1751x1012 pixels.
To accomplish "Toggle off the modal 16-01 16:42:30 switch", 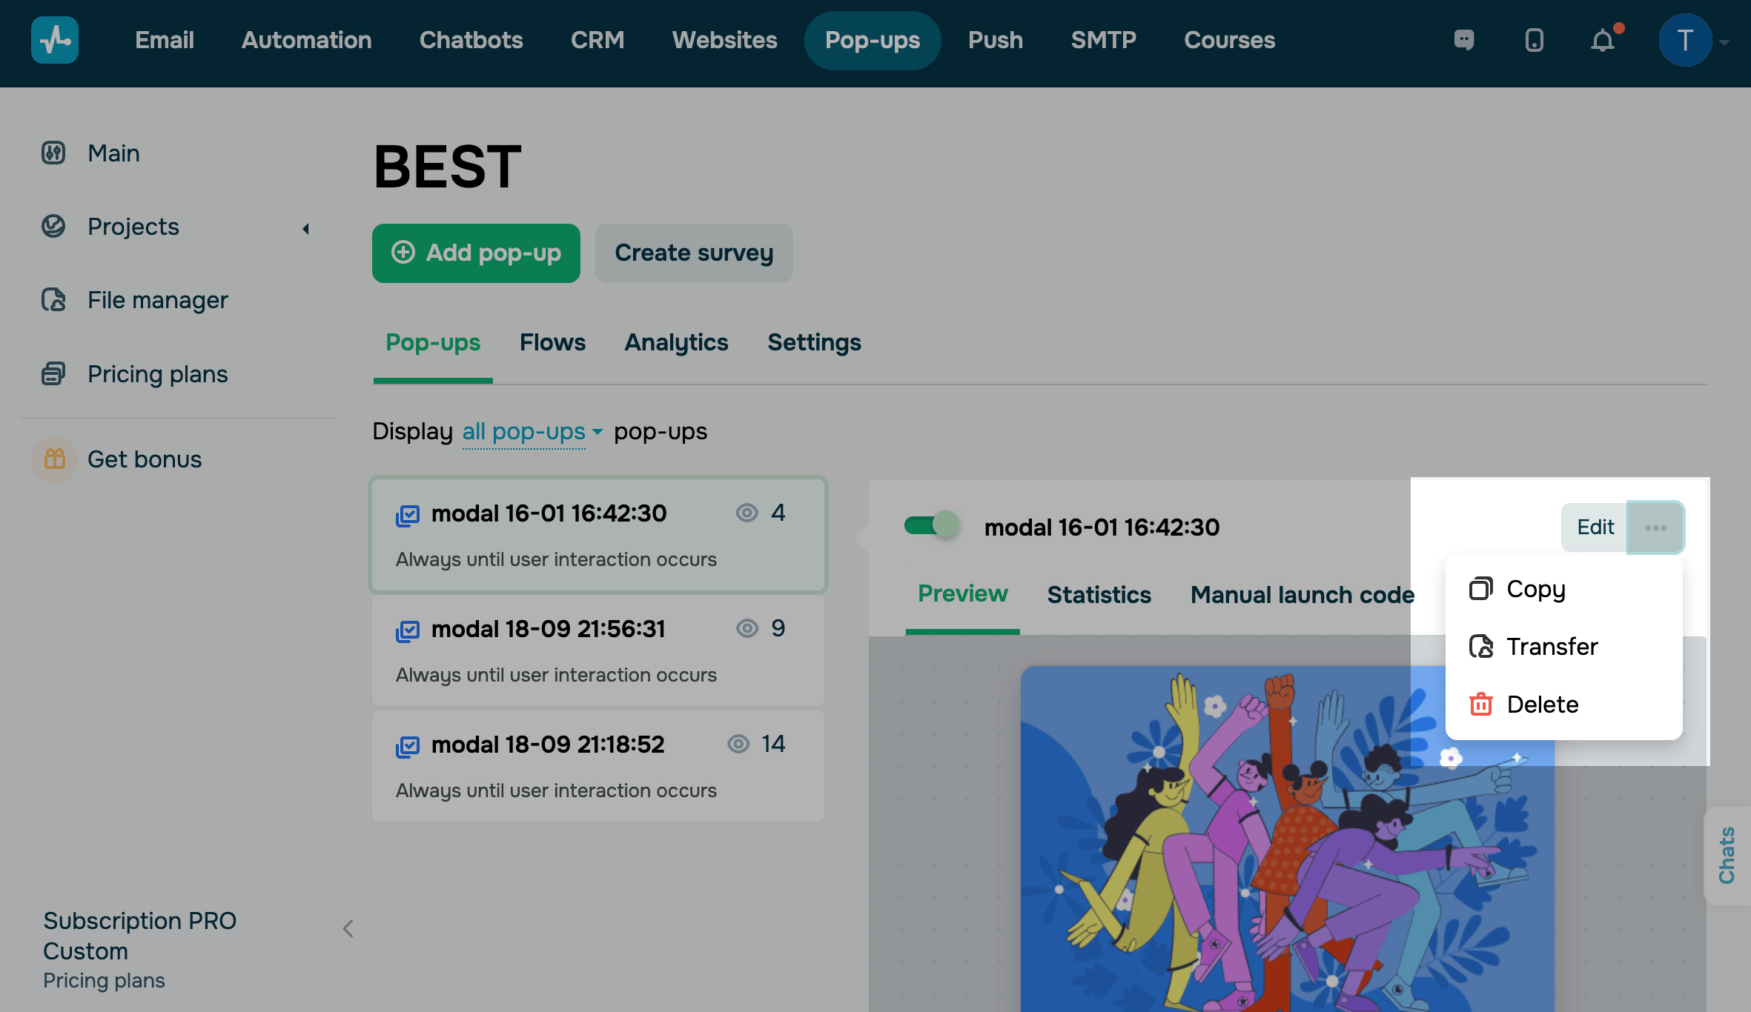I will tap(931, 526).
